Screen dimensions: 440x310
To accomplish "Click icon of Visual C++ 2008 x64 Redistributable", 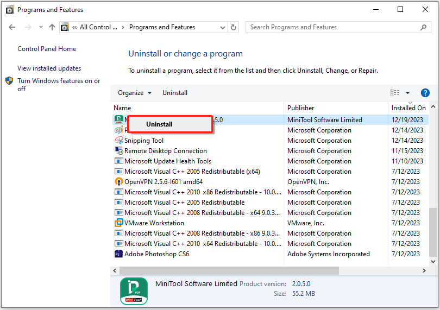I will (119, 213).
